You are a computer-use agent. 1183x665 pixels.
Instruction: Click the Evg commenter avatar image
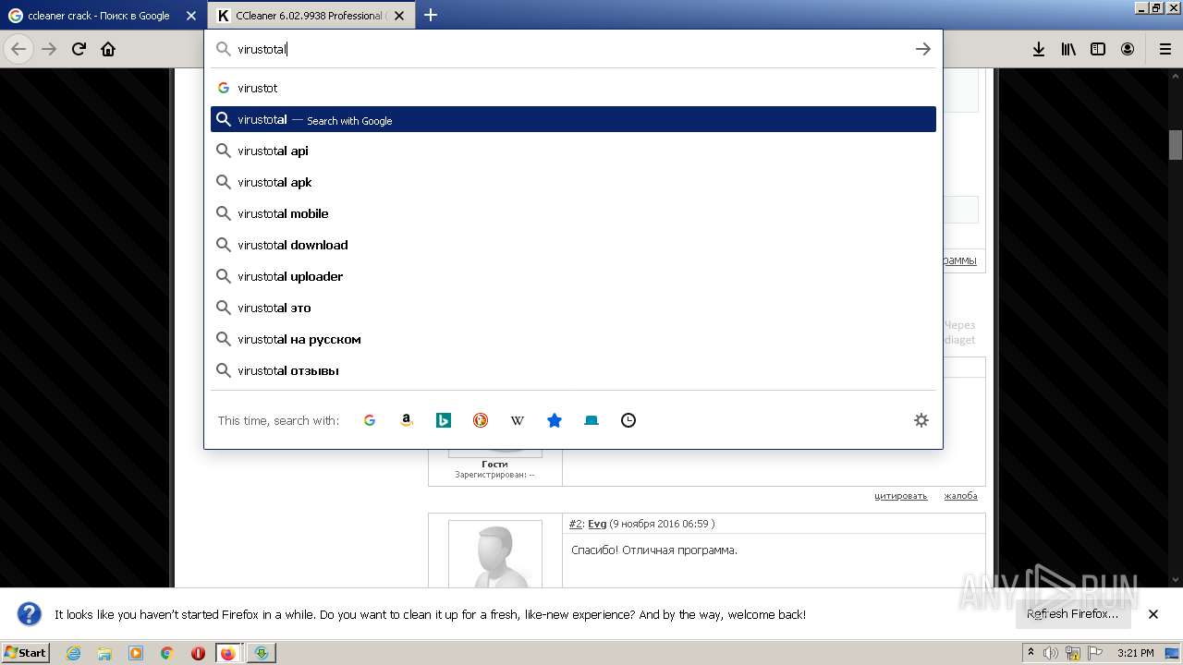(x=495, y=554)
